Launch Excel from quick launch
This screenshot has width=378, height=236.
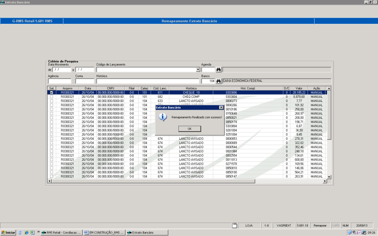pos(32,233)
